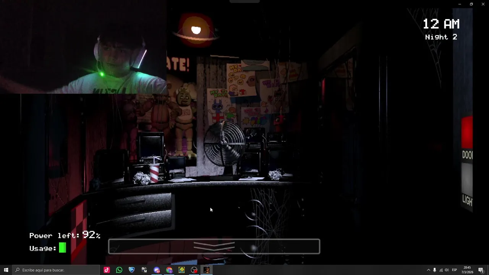Open the notification center with 5 alerts

481,270
